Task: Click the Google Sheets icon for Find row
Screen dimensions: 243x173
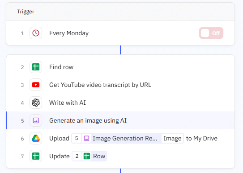Action: pos(36,67)
